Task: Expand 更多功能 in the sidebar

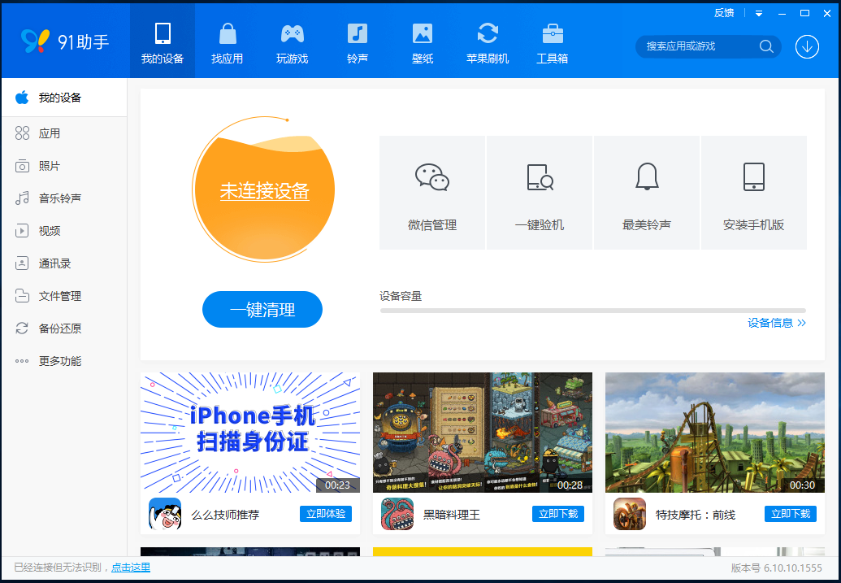Action: coord(64,361)
